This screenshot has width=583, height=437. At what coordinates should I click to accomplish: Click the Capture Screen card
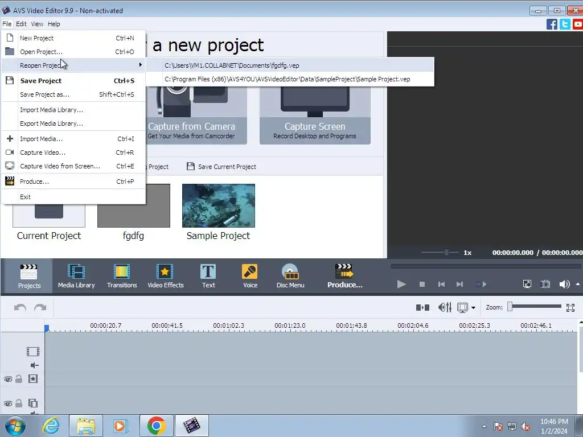[x=315, y=115]
